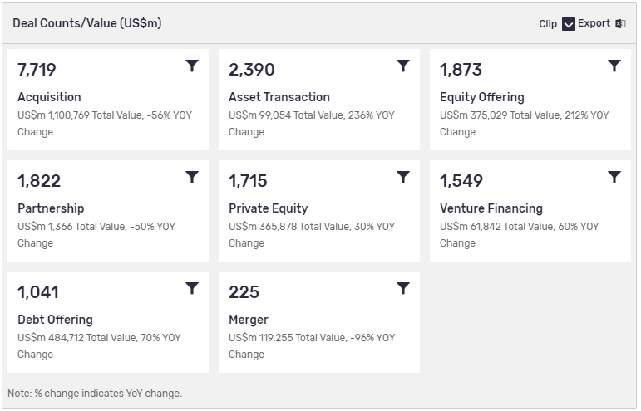Viewport: 641px width, 411px height.
Task: Open the 7,719 Acquisition deal count
Action: click(37, 70)
